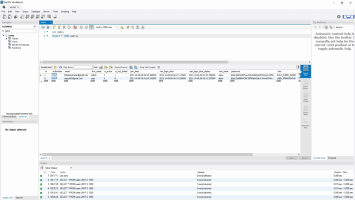Toggle the auto-commit mode button
355x200 pixels.
tap(91, 27)
